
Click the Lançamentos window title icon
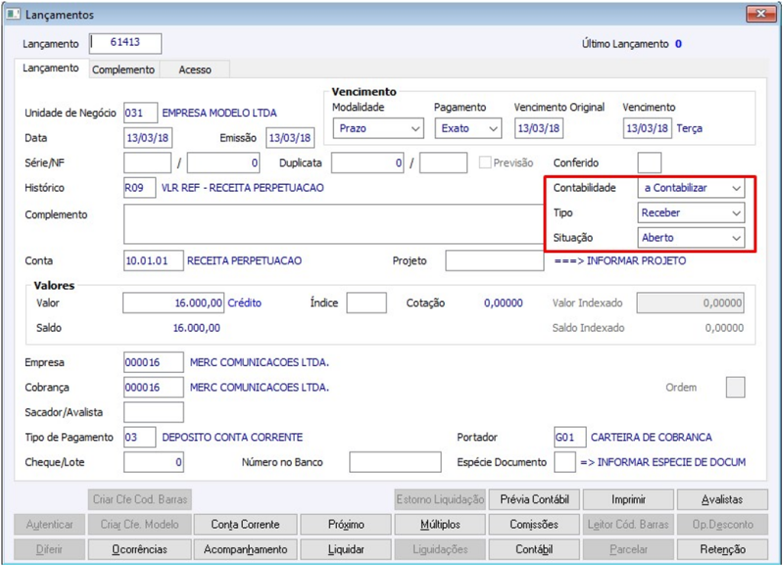(x=13, y=14)
